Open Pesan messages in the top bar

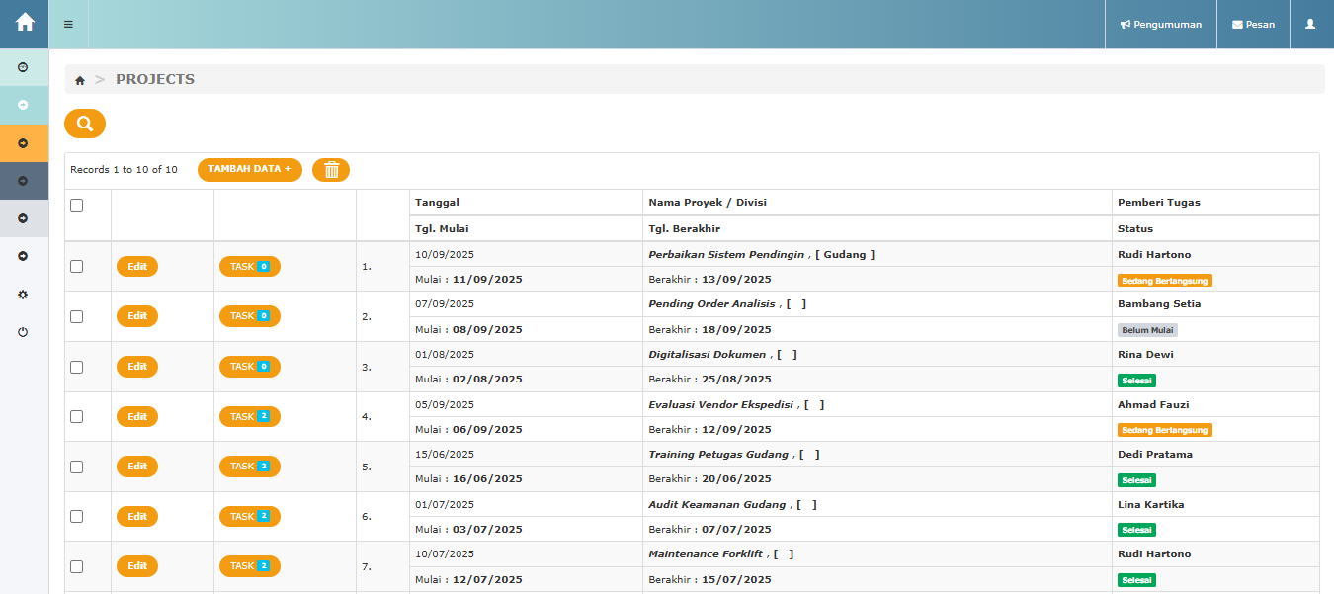click(1253, 24)
